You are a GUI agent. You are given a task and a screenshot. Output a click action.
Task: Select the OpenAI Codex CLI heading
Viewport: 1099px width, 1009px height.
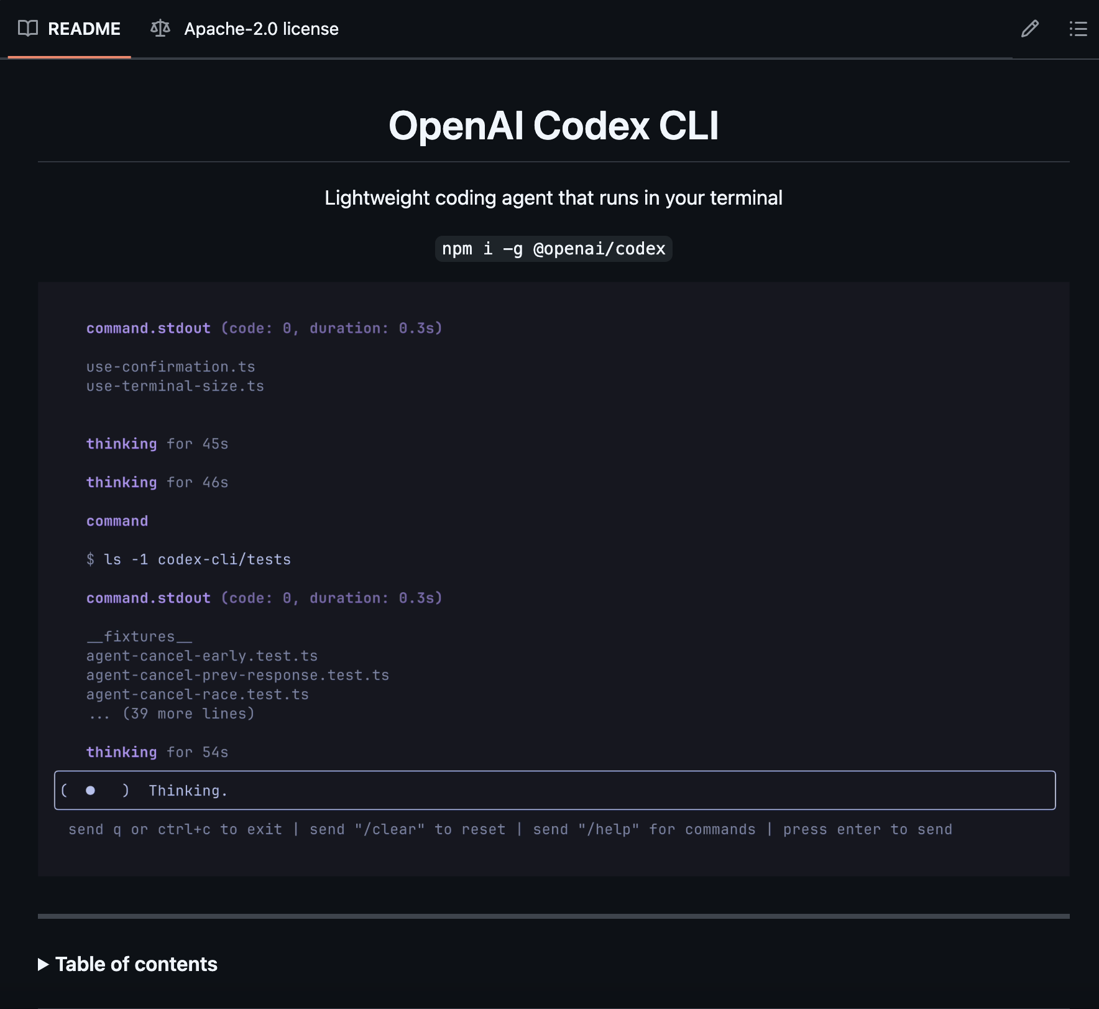tap(554, 126)
